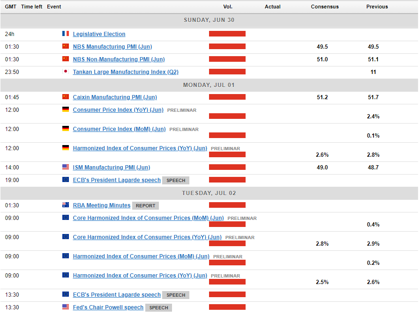Image resolution: width=419 pixels, height=314 pixels.
Task: Click the US flag next to ISM Manufacturing PMI
Action: [66, 167]
